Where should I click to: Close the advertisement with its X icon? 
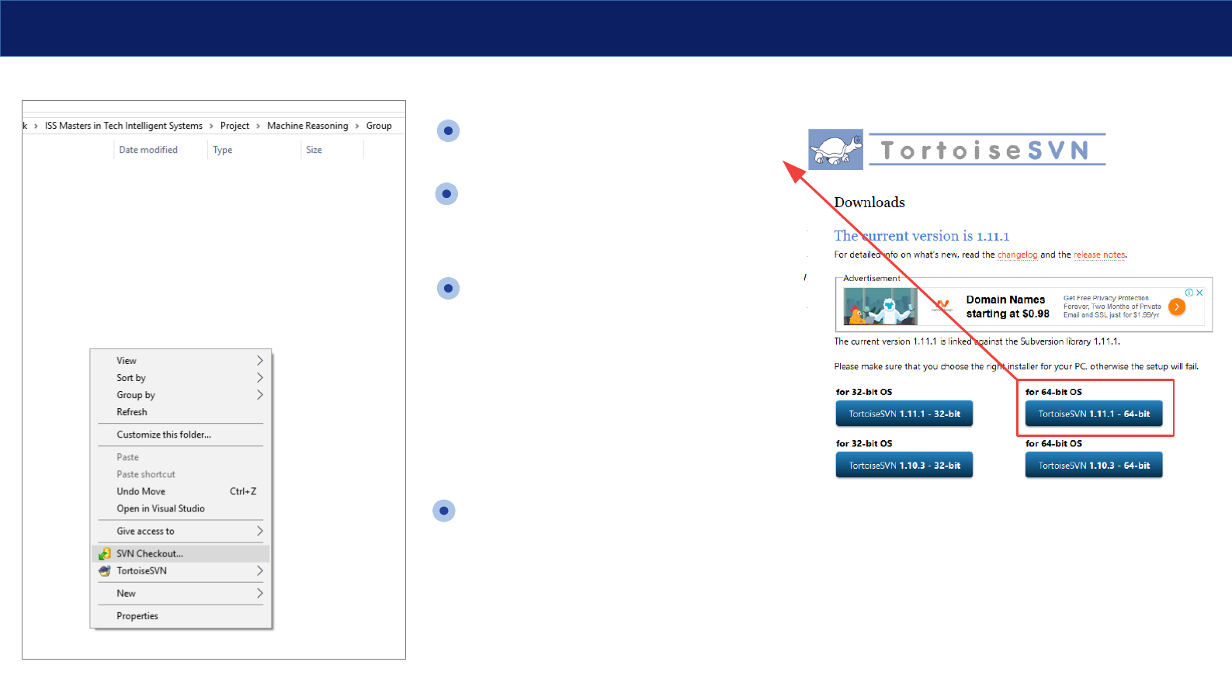click(1199, 293)
